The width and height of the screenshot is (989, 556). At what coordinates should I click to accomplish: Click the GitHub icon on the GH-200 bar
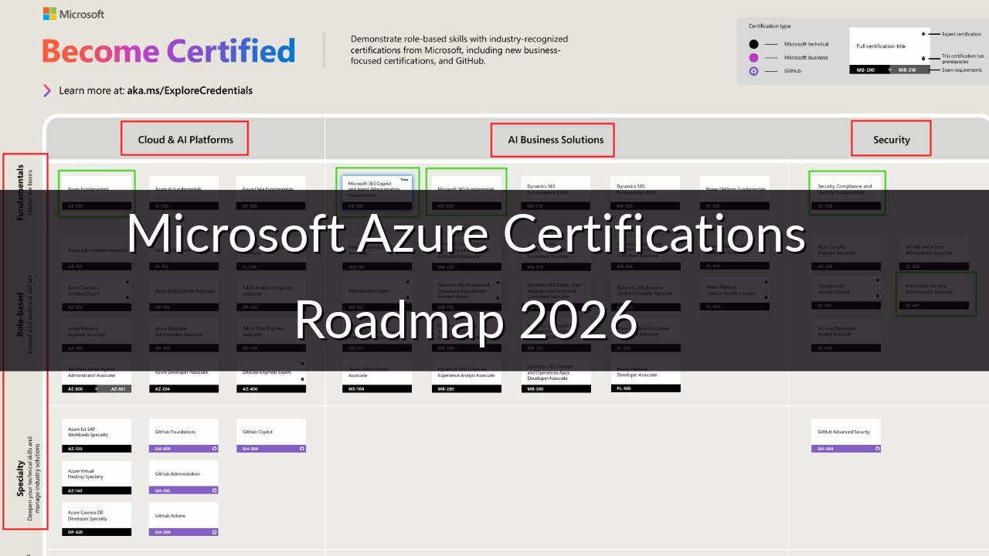215,532
